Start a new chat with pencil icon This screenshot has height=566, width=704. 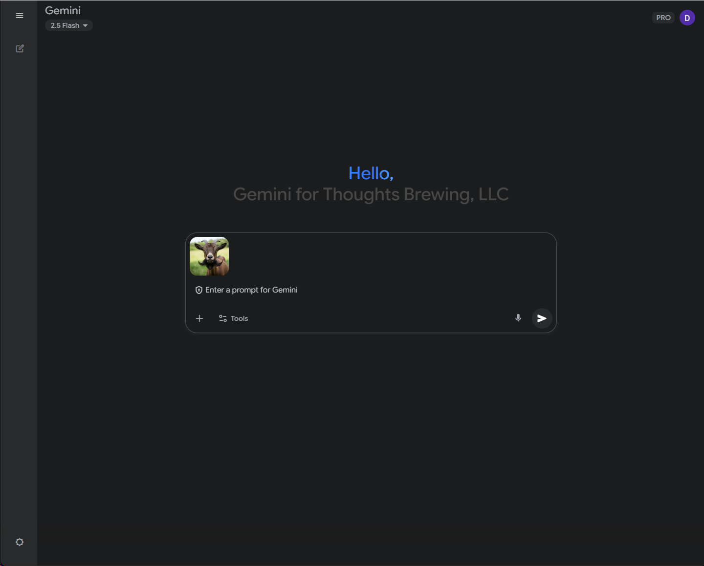coord(20,48)
